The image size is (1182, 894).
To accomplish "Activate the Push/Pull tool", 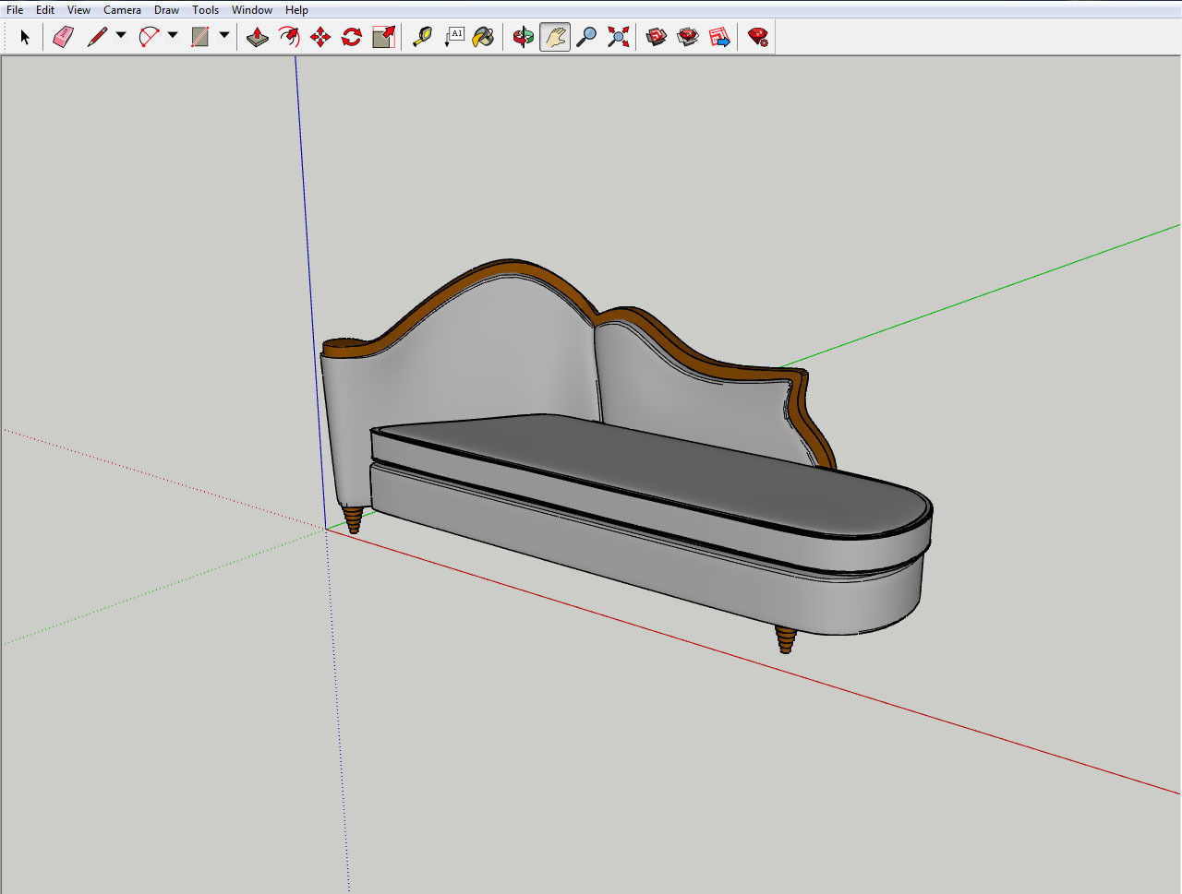I will click(258, 37).
